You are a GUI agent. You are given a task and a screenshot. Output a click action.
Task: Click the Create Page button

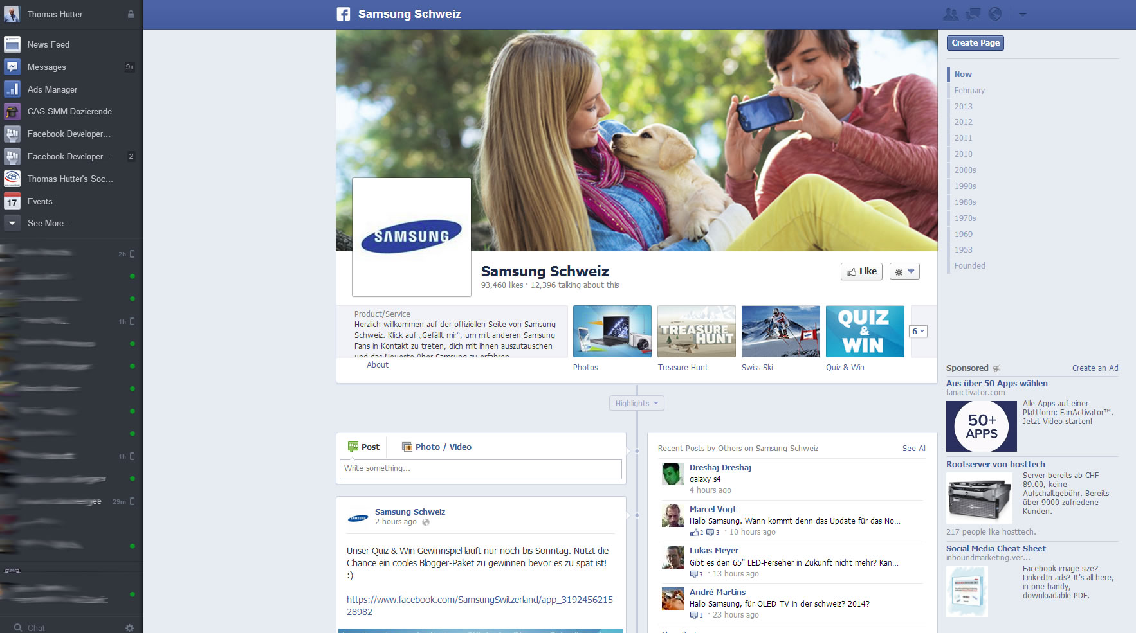tap(975, 43)
